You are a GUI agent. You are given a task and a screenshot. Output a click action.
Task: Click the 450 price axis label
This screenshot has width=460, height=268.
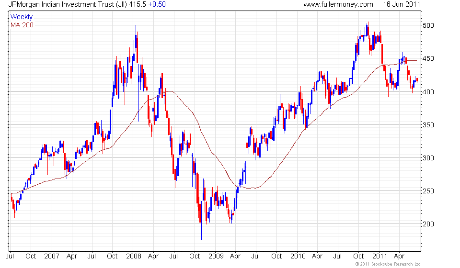[428, 58]
